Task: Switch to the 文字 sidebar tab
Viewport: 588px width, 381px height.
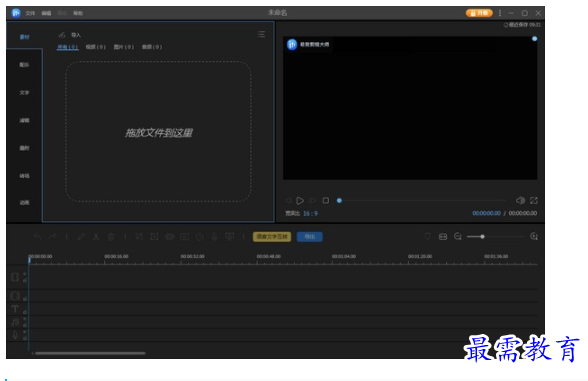Action: click(x=24, y=92)
